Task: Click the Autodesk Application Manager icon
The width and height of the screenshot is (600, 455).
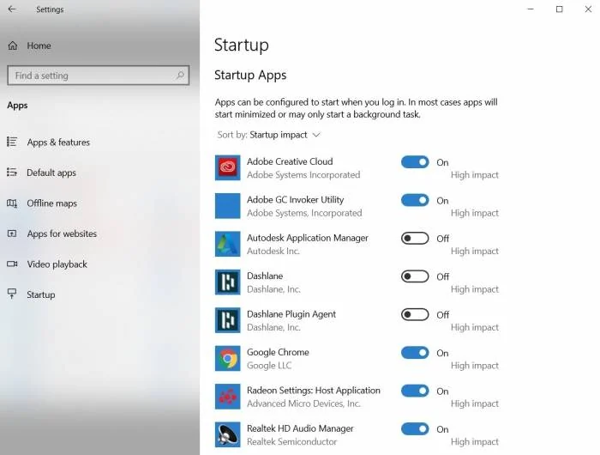Action: tap(228, 244)
